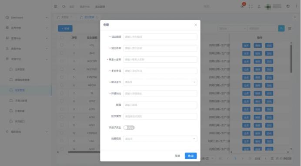
Task: Click the table vertical scrollbar thumb
Action: pos(291,59)
